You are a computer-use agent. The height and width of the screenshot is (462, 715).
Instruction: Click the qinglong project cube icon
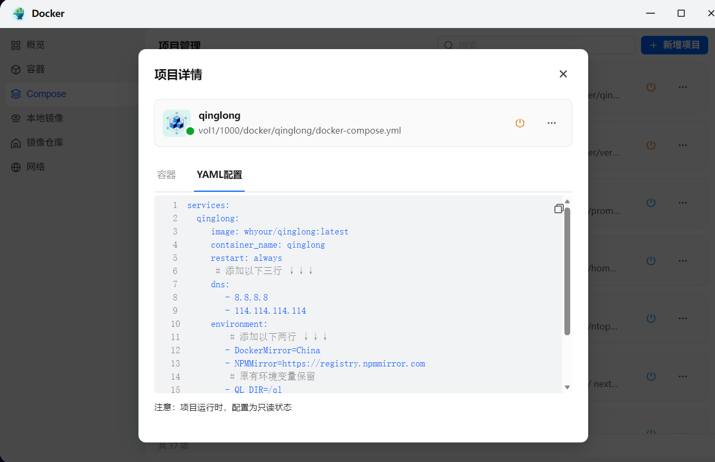pos(176,122)
